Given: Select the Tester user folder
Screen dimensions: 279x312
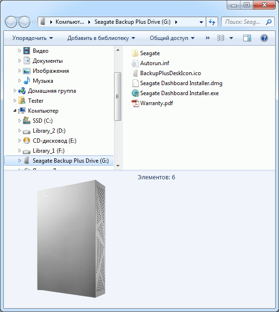Looking at the screenshot, I should point(36,101).
